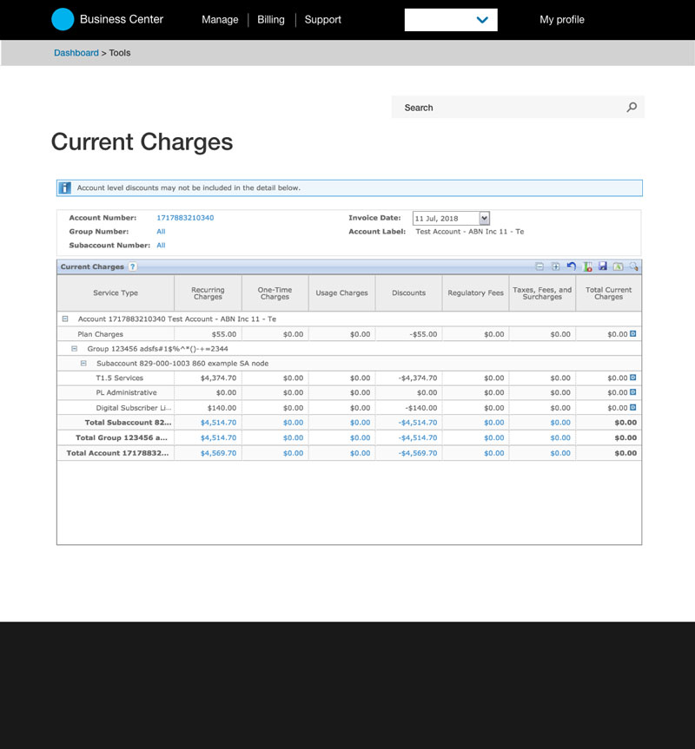Collapse the Account 1717883210340 tree node

(65, 319)
